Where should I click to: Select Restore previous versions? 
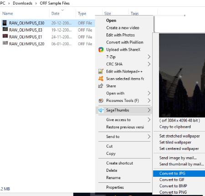125,127
